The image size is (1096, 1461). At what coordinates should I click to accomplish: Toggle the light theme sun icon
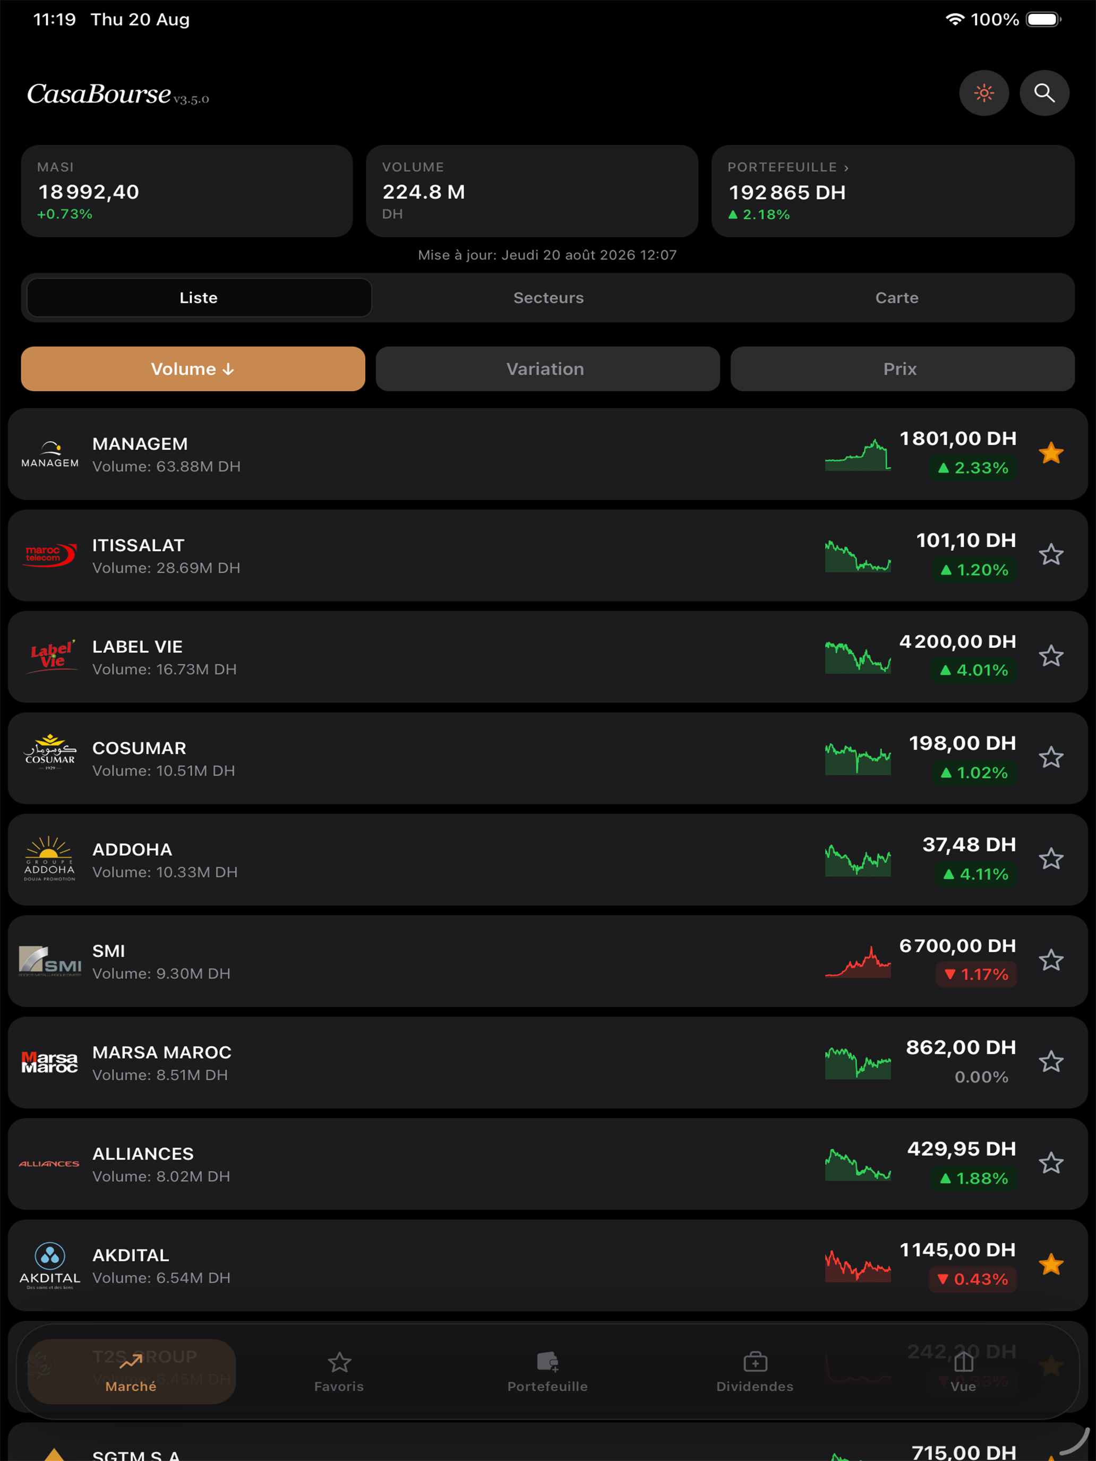click(983, 93)
